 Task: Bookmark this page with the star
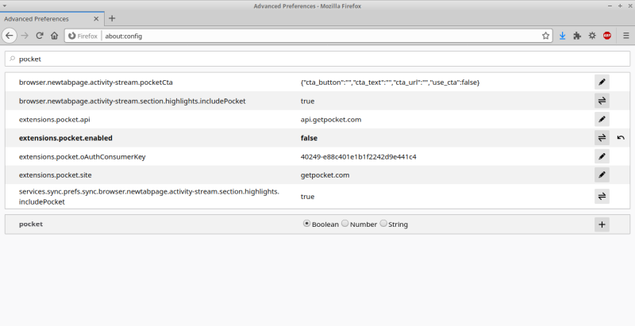click(x=545, y=36)
